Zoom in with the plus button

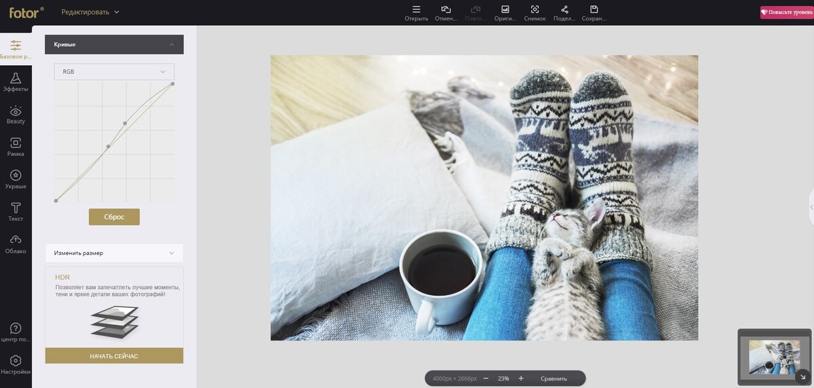point(521,379)
